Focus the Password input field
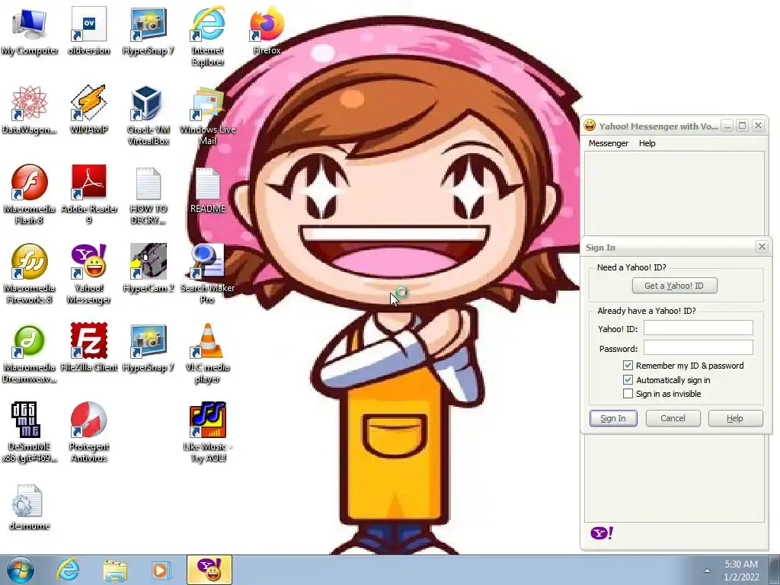Screen dimensions: 780x585 (698, 347)
